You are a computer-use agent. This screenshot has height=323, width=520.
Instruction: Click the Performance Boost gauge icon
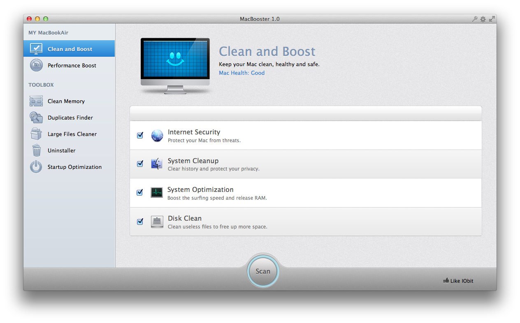click(x=36, y=65)
